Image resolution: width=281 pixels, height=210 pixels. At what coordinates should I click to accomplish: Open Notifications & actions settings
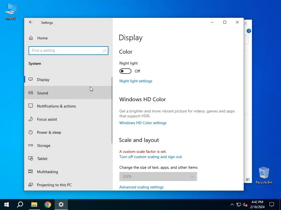[68, 106]
